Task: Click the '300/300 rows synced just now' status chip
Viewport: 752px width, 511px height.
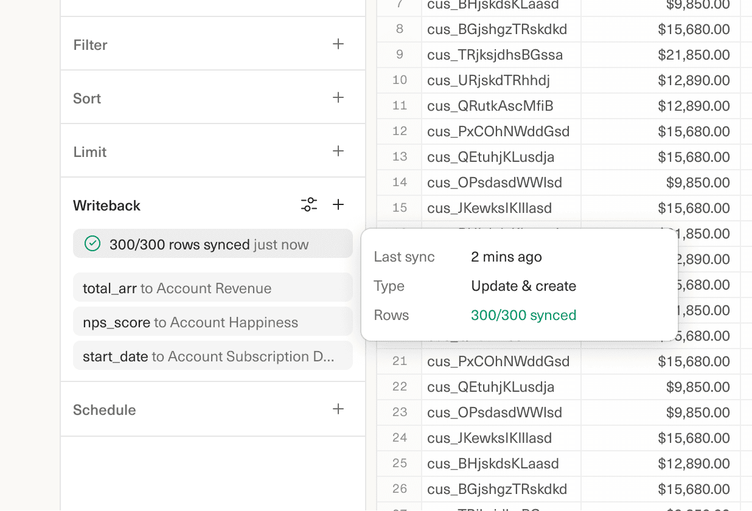Action: point(213,243)
